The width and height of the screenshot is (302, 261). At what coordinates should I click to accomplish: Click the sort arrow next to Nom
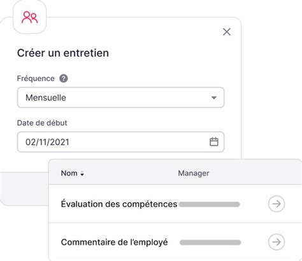tap(82, 174)
